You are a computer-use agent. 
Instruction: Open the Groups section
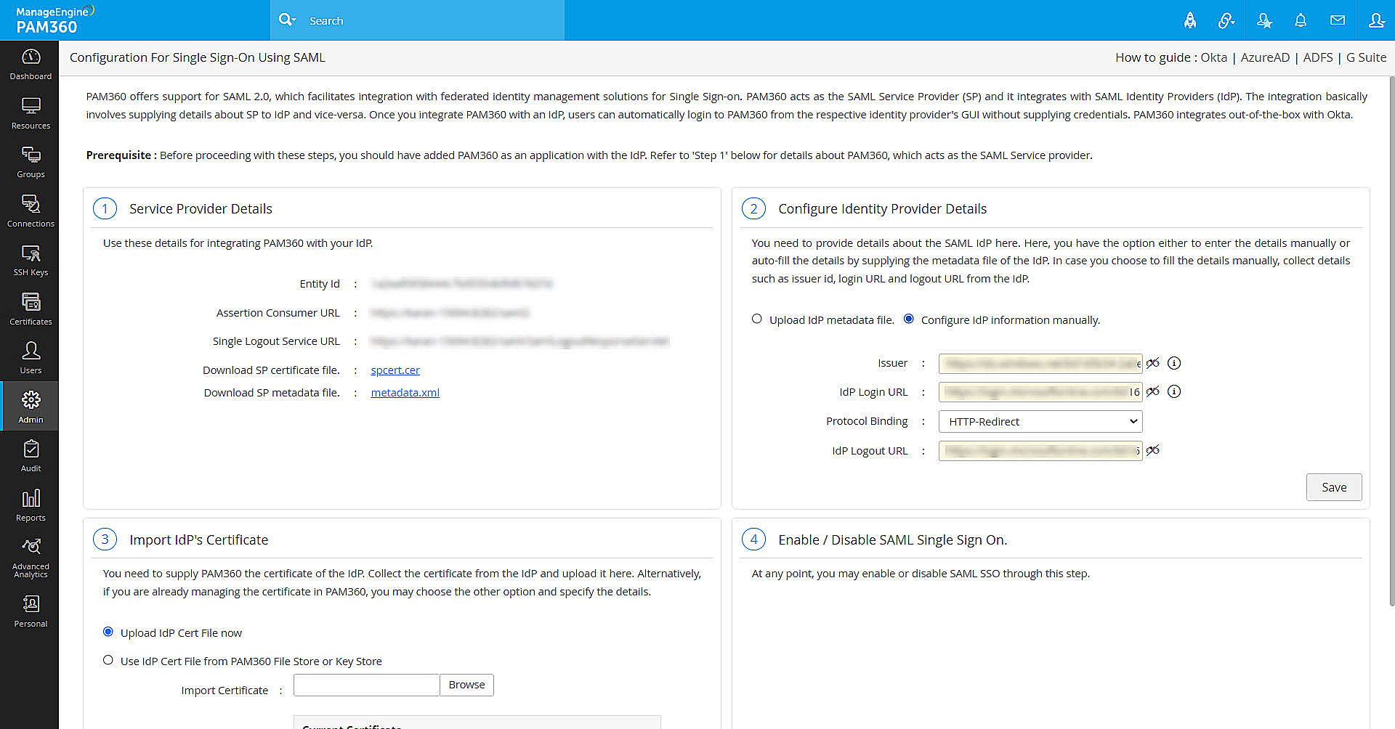31,163
